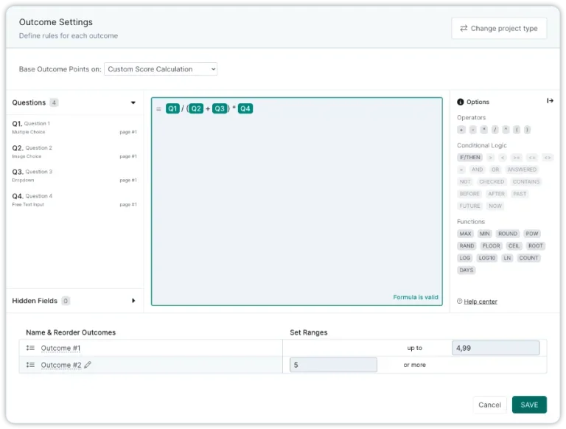Open the Help center link
The height and width of the screenshot is (429, 566).
point(480,301)
